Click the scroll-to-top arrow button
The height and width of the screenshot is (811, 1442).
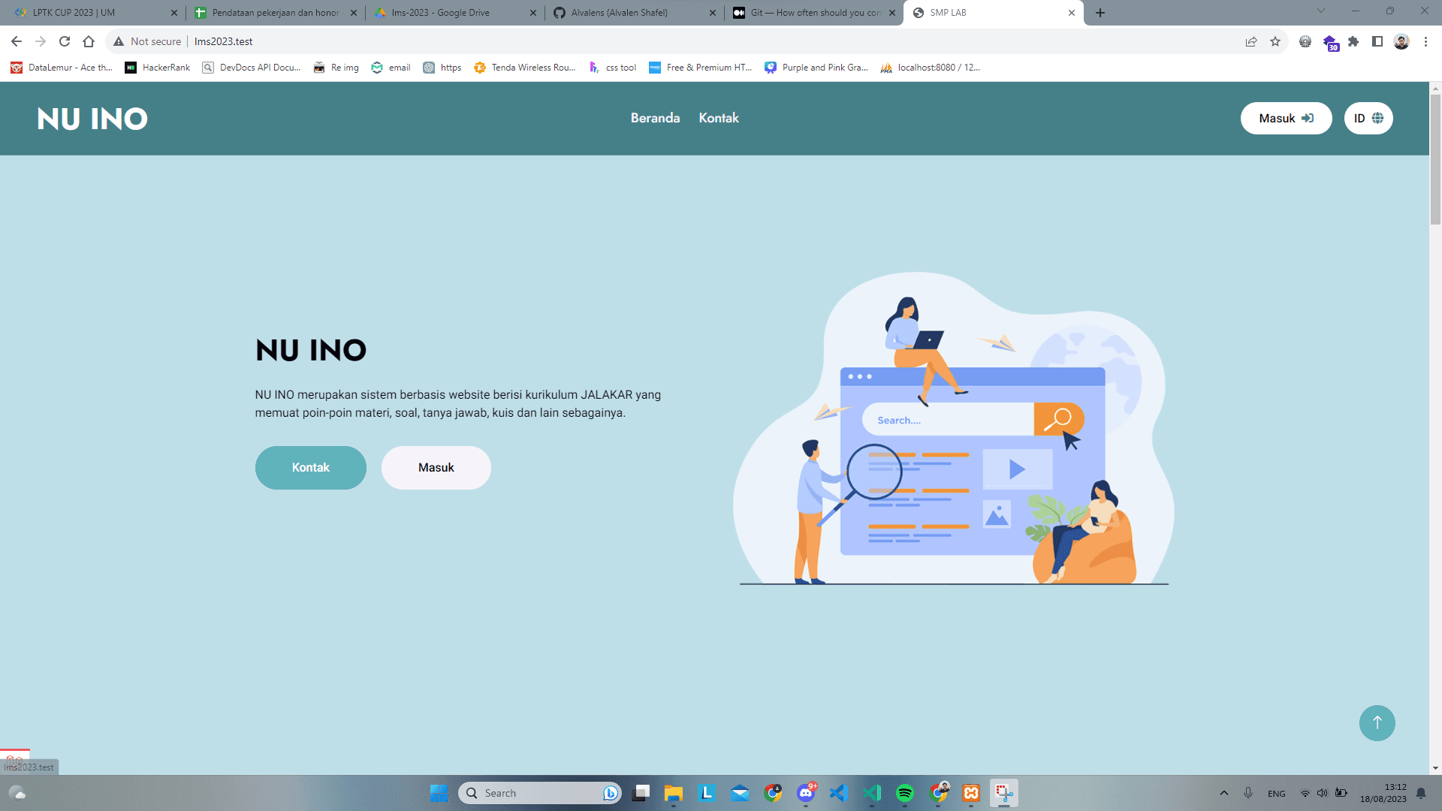tap(1377, 722)
